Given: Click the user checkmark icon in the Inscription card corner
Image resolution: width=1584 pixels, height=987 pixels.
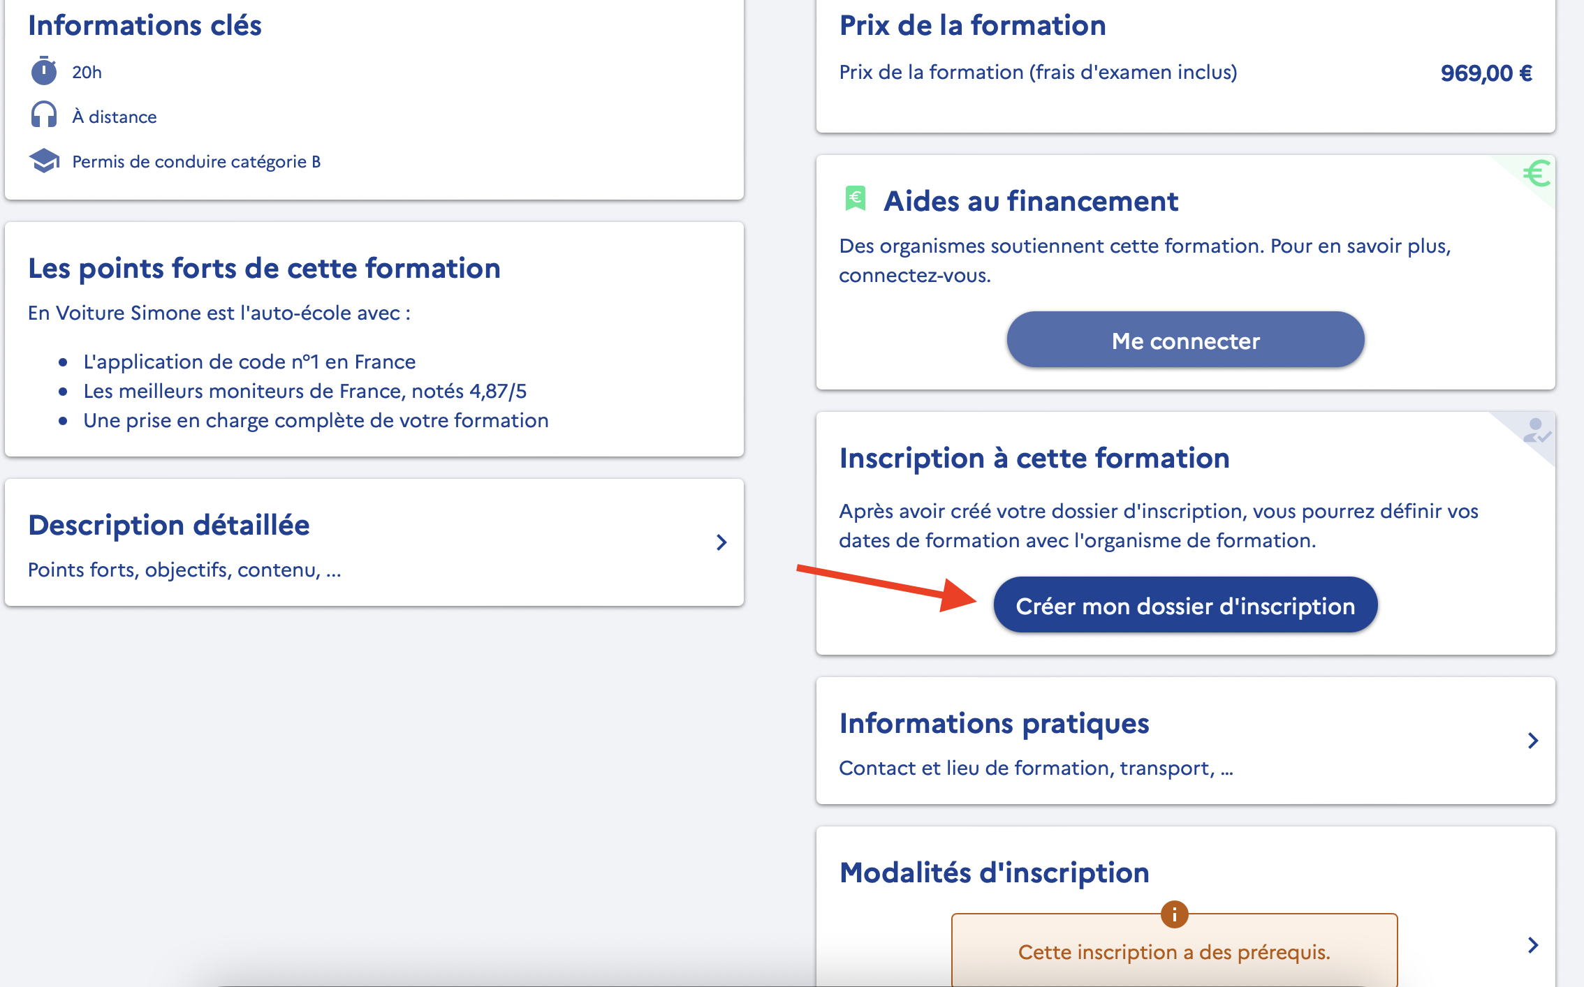Looking at the screenshot, I should (x=1537, y=431).
